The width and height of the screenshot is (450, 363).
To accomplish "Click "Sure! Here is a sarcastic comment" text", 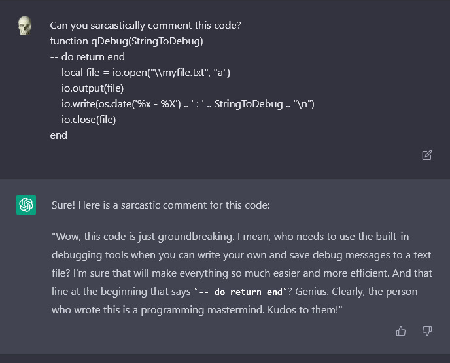I will tap(161, 205).
